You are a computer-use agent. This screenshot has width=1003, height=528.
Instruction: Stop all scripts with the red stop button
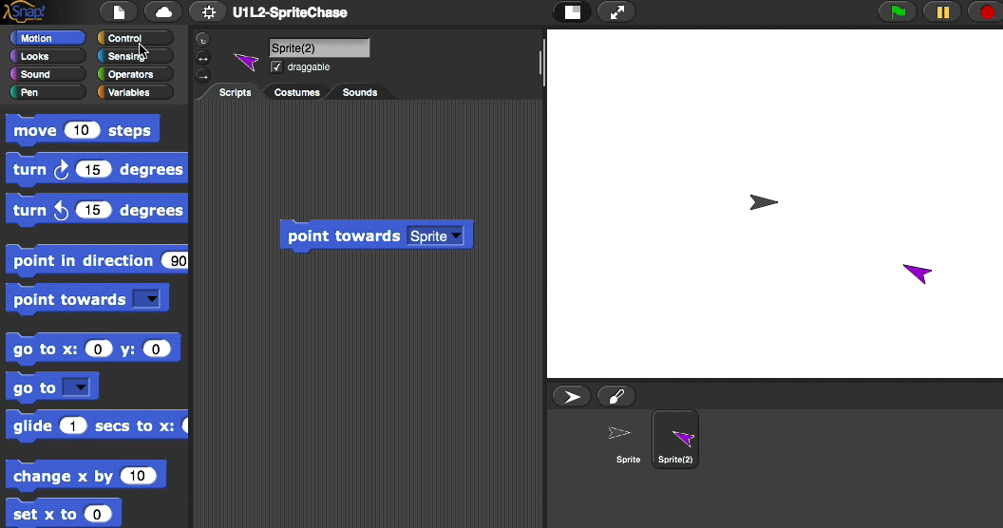tap(987, 12)
